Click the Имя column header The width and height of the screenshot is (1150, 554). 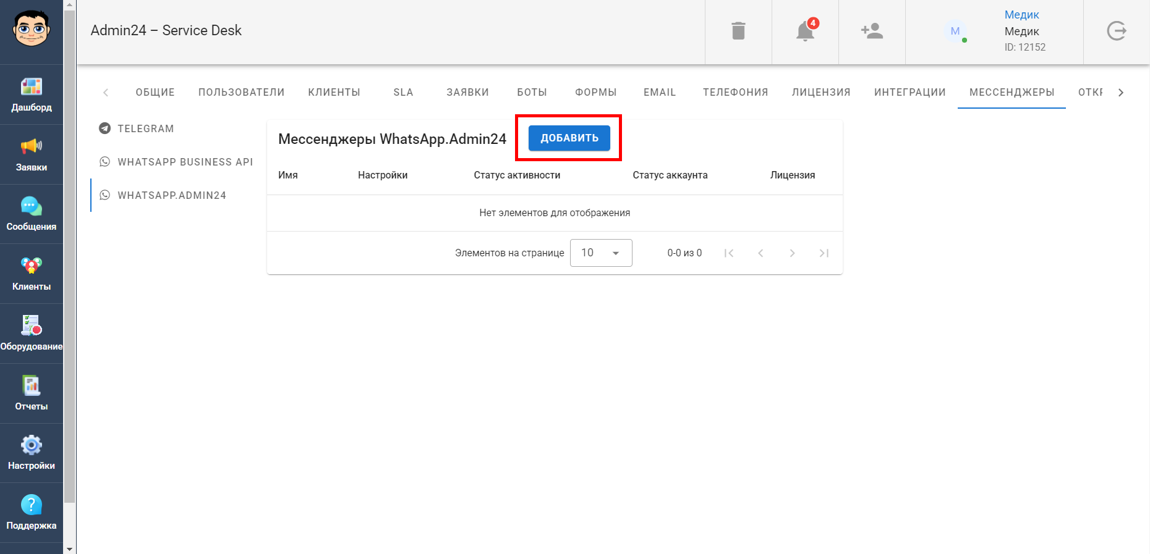(x=288, y=175)
